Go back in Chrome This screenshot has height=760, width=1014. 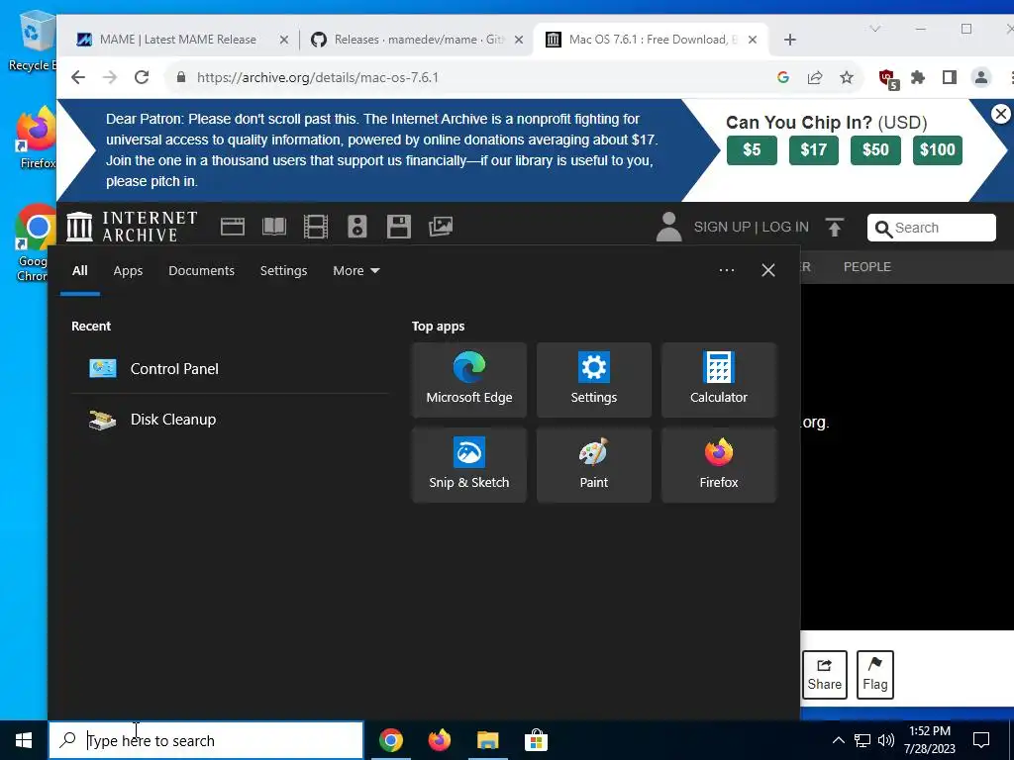pos(78,77)
